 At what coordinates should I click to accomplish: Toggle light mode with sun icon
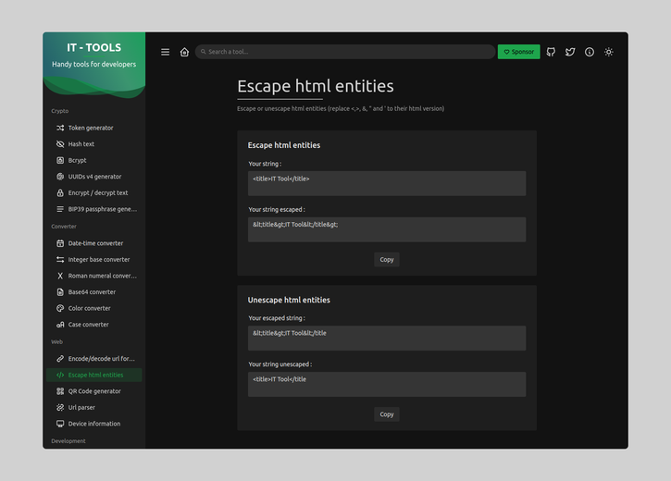click(x=608, y=52)
